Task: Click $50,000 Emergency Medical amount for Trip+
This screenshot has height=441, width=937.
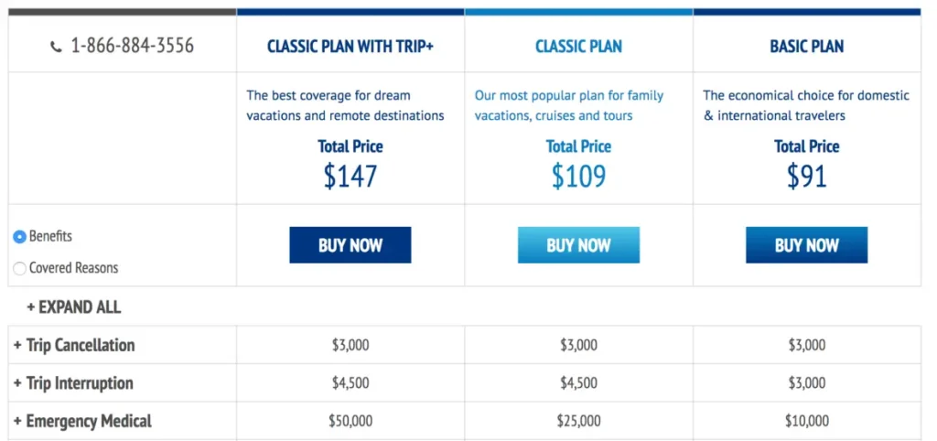Action: pyautogui.click(x=350, y=421)
